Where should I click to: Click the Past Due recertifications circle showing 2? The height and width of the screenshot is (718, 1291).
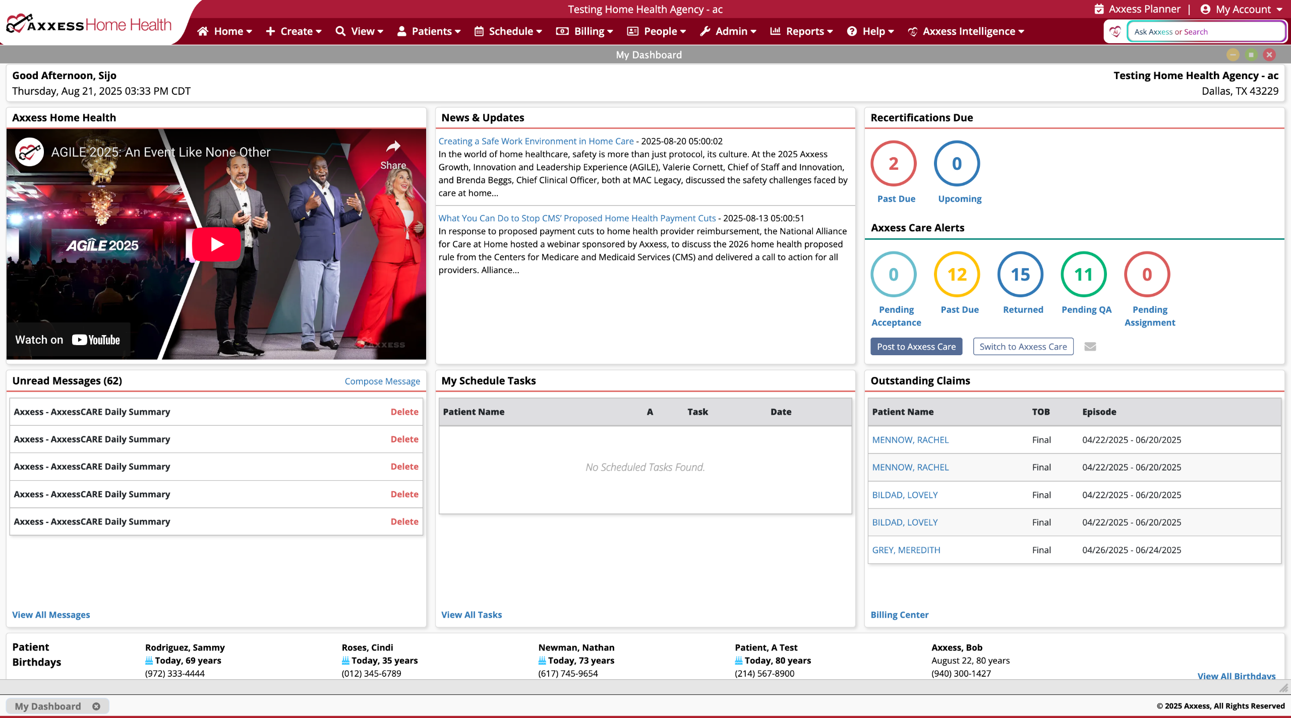[894, 163]
